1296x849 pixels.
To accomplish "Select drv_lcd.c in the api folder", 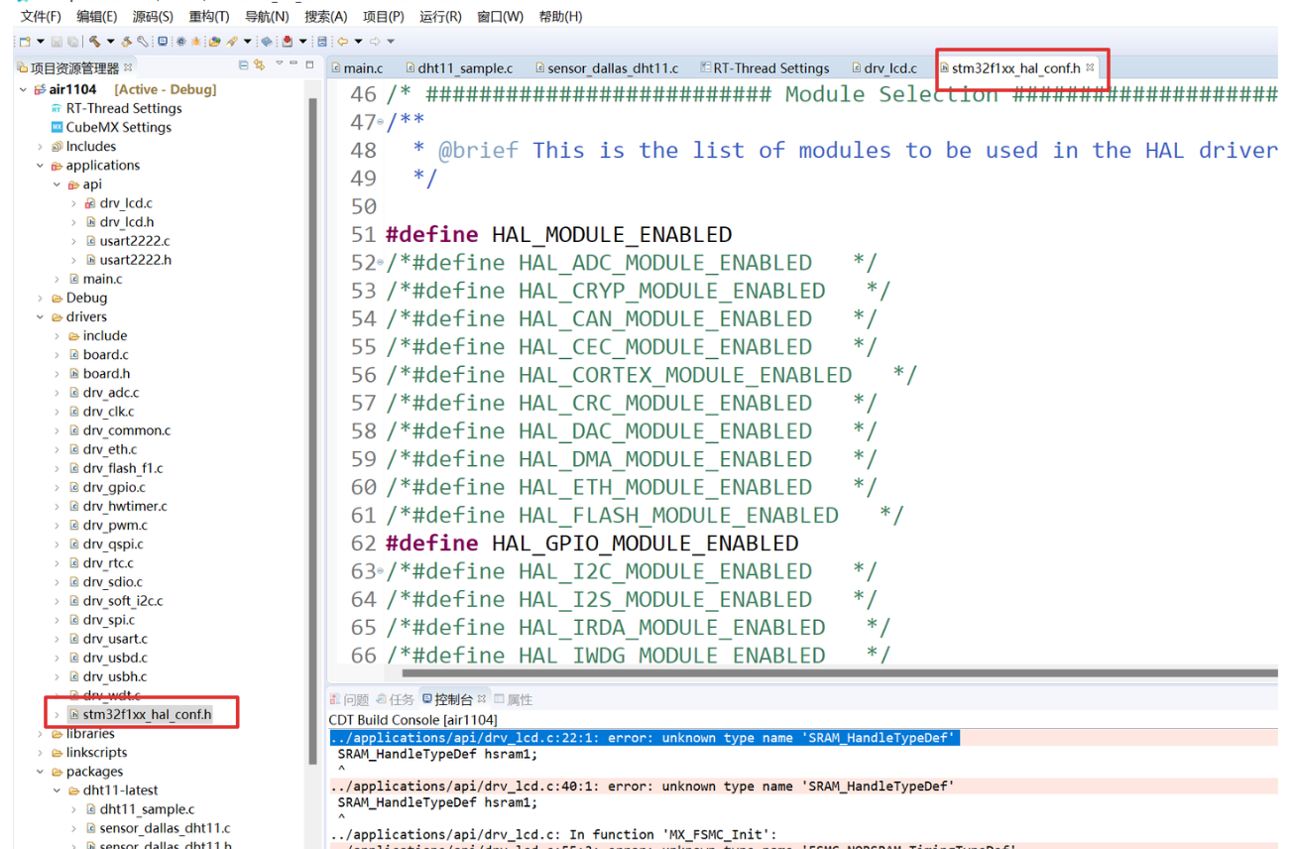I will pyautogui.click(x=119, y=203).
